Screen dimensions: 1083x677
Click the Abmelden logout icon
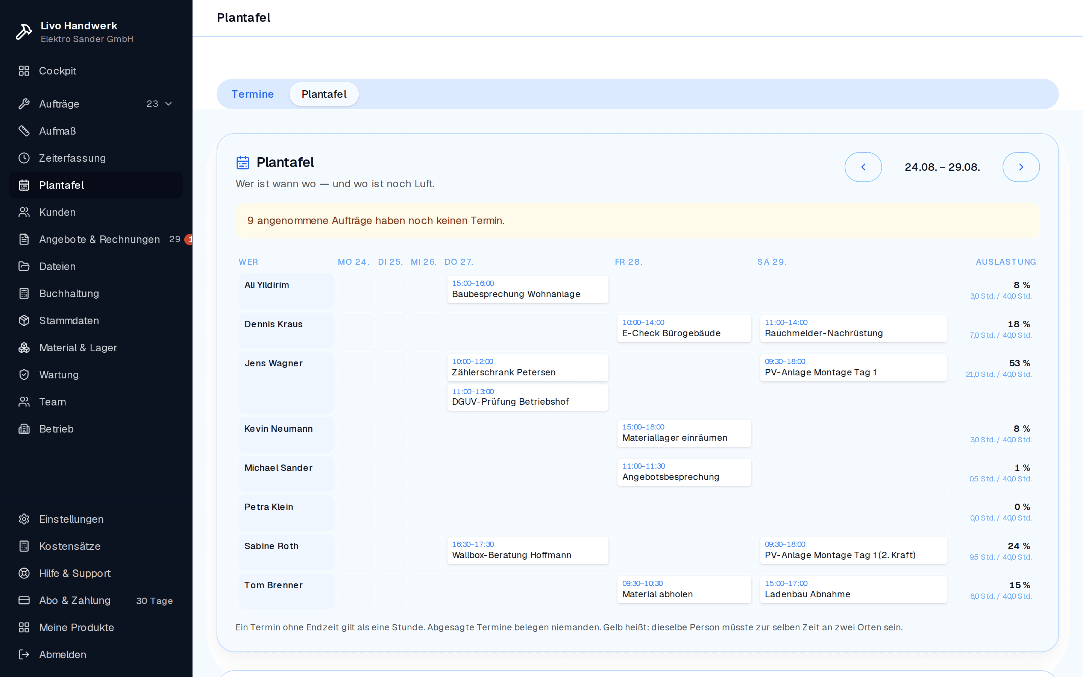click(24, 654)
